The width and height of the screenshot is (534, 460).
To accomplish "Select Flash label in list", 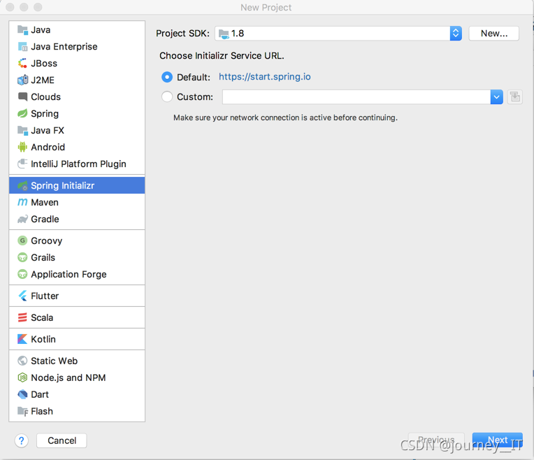I will [x=42, y=411].
